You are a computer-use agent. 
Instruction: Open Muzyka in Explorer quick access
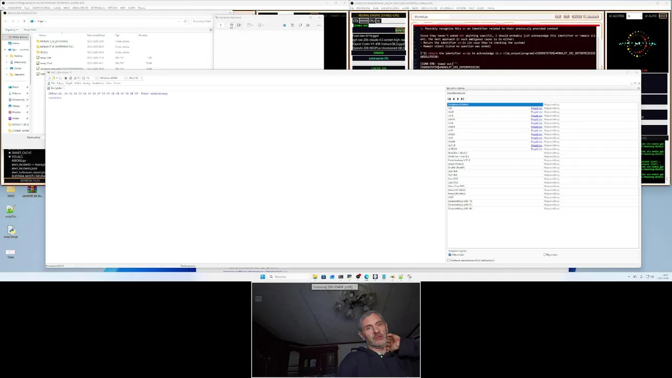(16, 112)
